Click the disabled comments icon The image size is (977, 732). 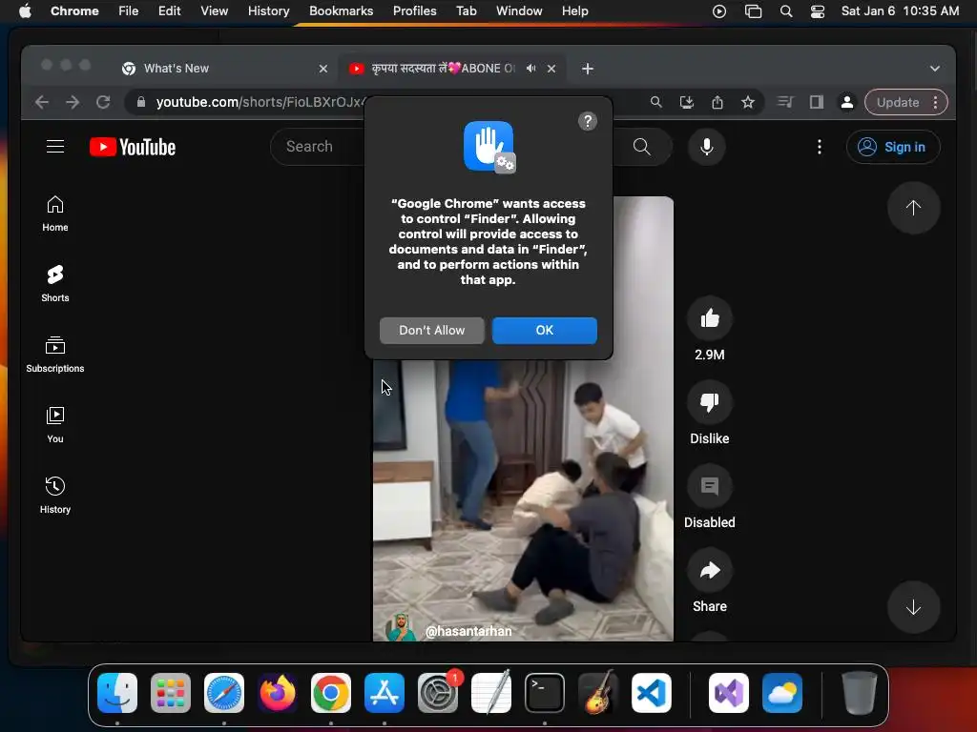pyautogui.click(x=710, y=486)
